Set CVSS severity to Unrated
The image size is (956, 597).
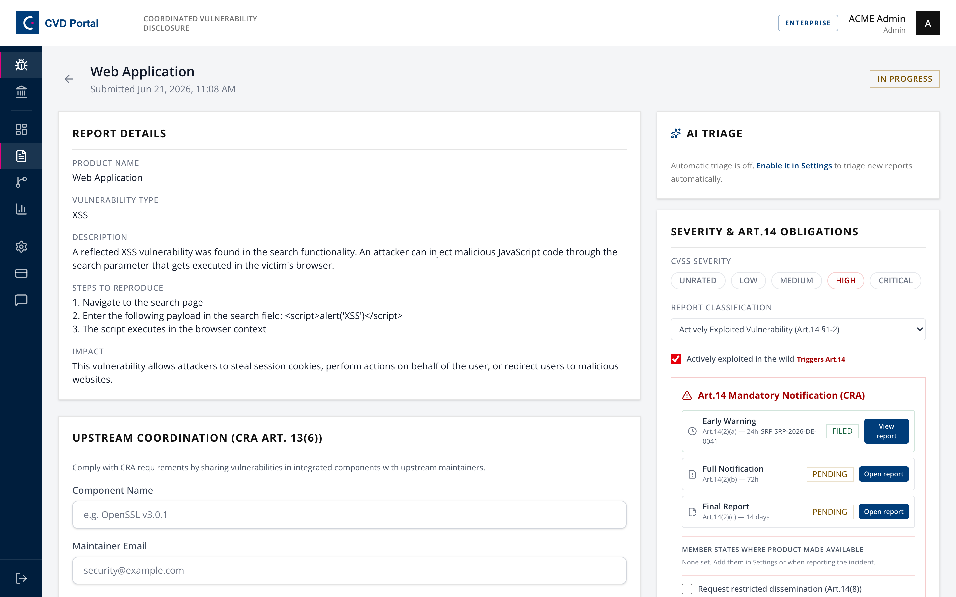698,280
